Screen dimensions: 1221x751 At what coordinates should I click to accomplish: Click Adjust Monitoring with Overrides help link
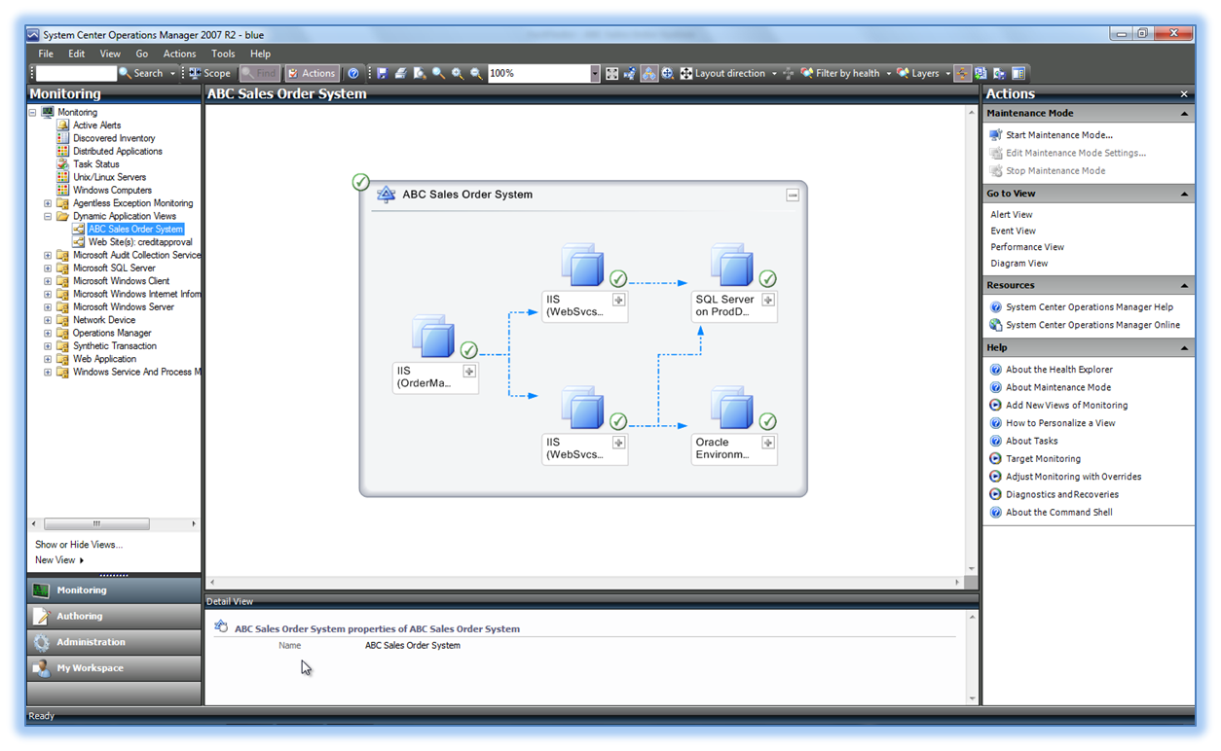pos(1073,477)
